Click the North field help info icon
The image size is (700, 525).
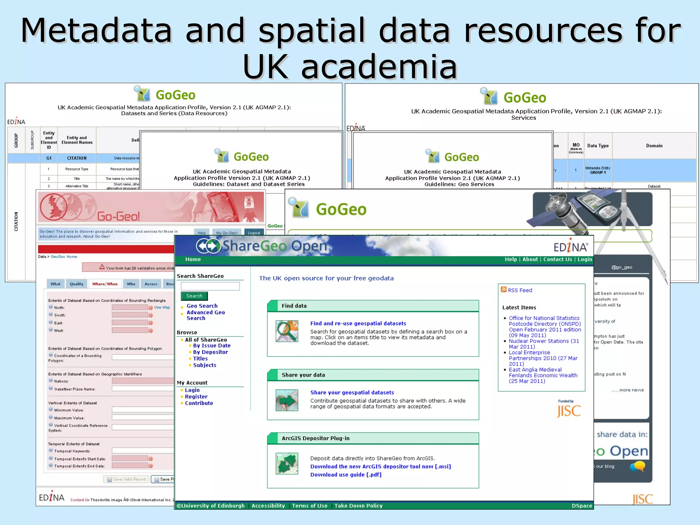tap(51, 307)
